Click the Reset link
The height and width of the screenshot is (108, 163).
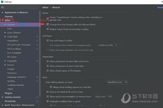[x=160, y=7]
